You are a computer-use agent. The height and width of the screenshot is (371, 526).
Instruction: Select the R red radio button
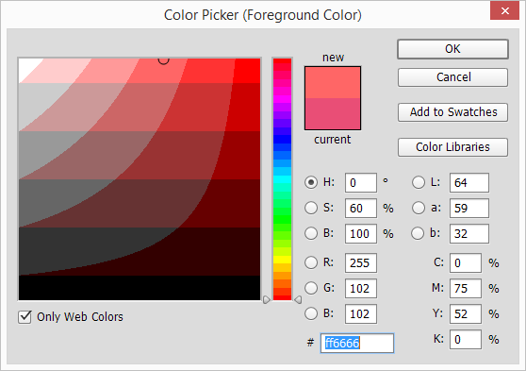click(x=311, y=262)
